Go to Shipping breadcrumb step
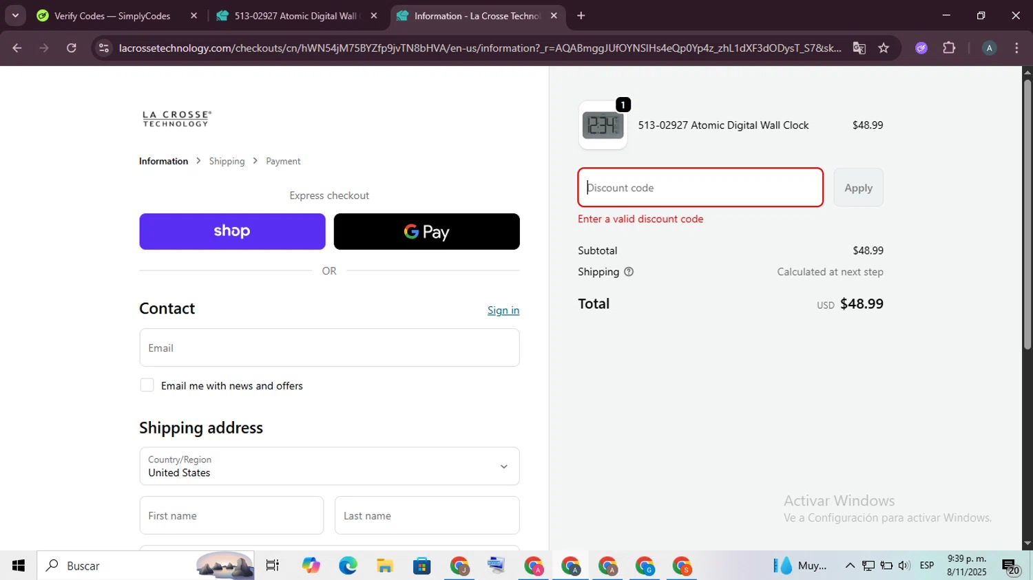The width and height of the screenshot is (1033, 580). pos(227,161)
